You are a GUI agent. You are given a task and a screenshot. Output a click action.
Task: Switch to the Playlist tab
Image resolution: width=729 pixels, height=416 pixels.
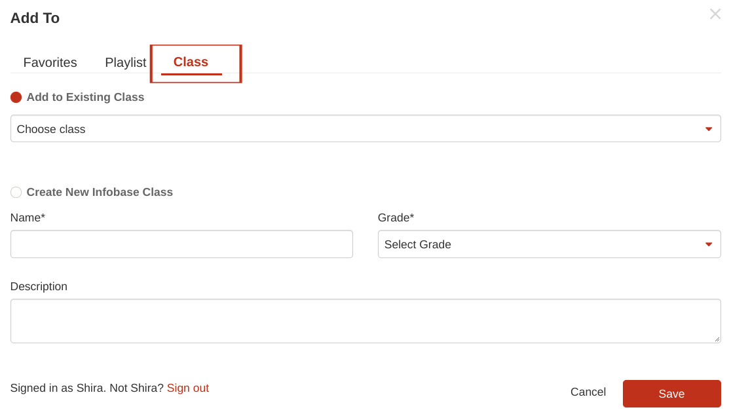coord(126,62)
